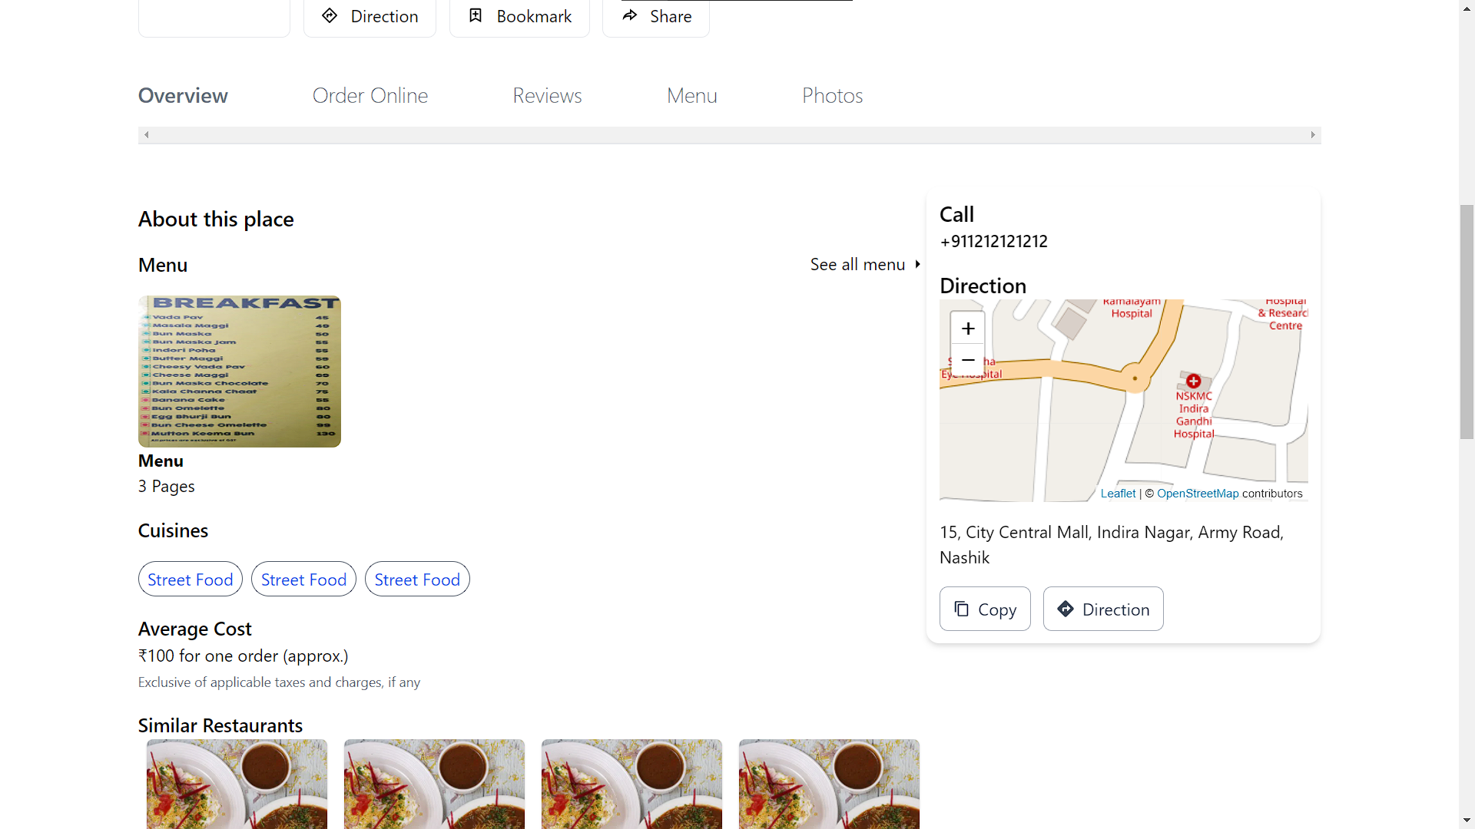Select the first Street Food cuisine chip

pos(190,579)
